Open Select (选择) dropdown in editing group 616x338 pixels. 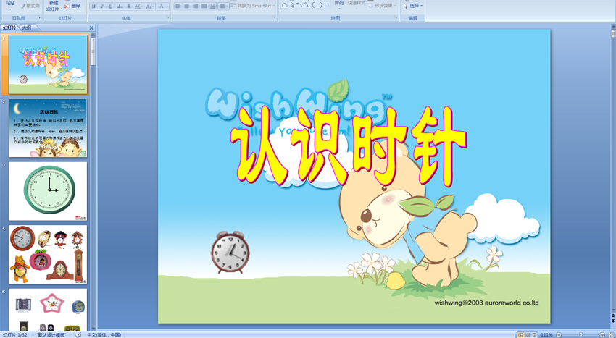point(413,6)
